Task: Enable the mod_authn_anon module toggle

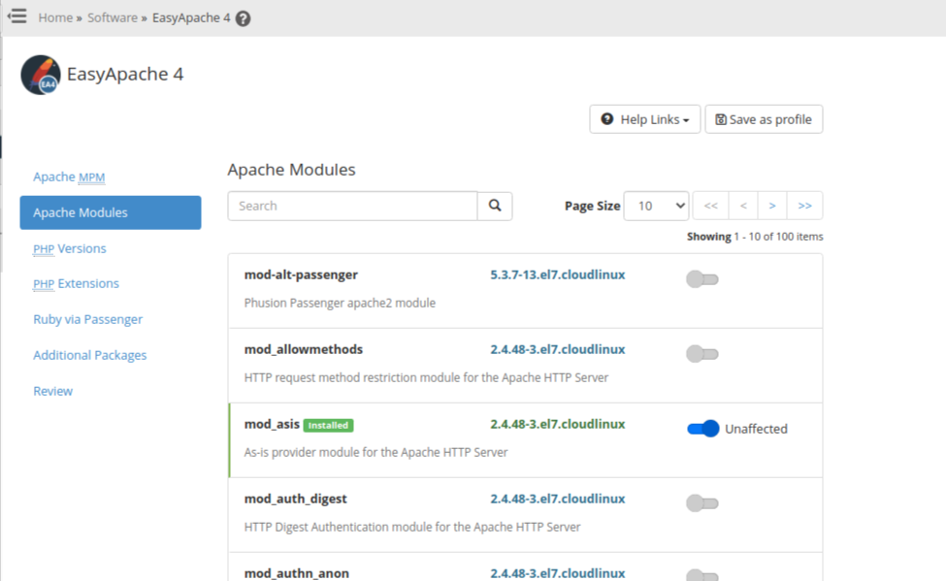Action: tap(702, 575)
